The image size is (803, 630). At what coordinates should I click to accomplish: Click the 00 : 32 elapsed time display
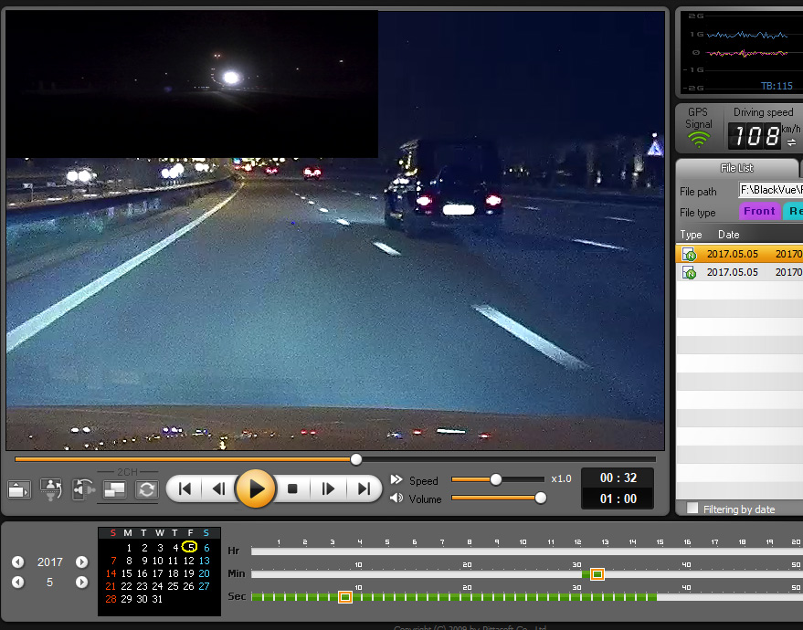(618, 478)
